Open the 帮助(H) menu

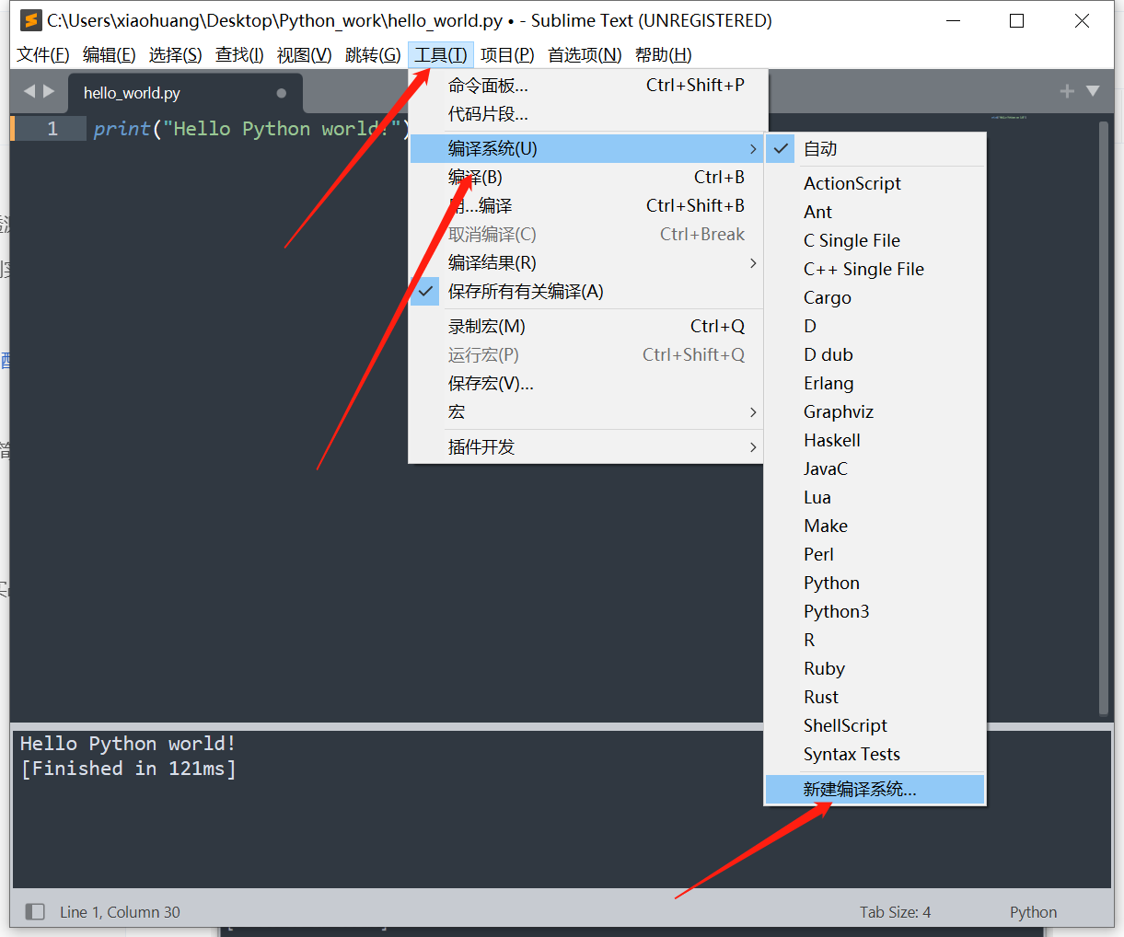coord(663,55)
